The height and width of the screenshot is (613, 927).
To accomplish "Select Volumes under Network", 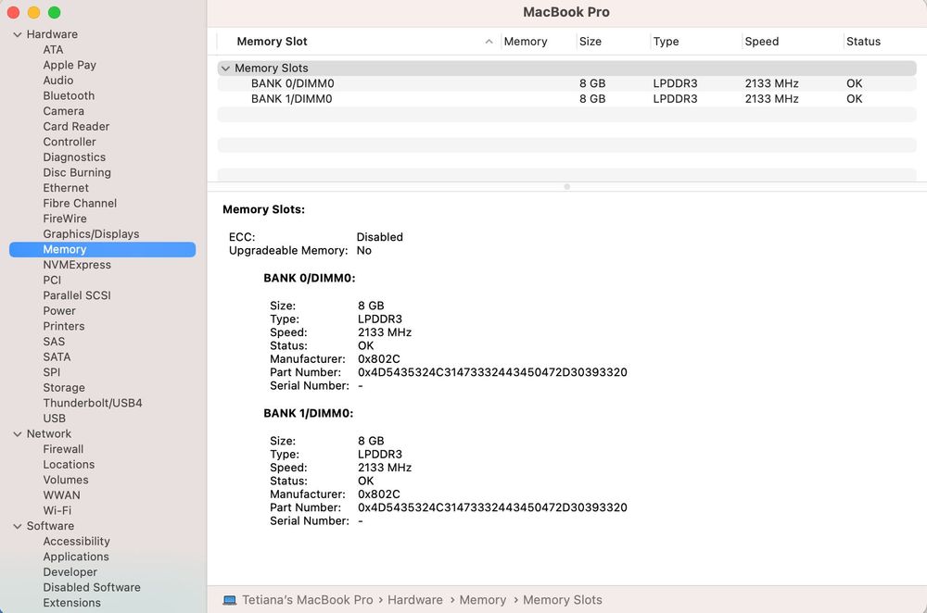I will pos(66,480).
